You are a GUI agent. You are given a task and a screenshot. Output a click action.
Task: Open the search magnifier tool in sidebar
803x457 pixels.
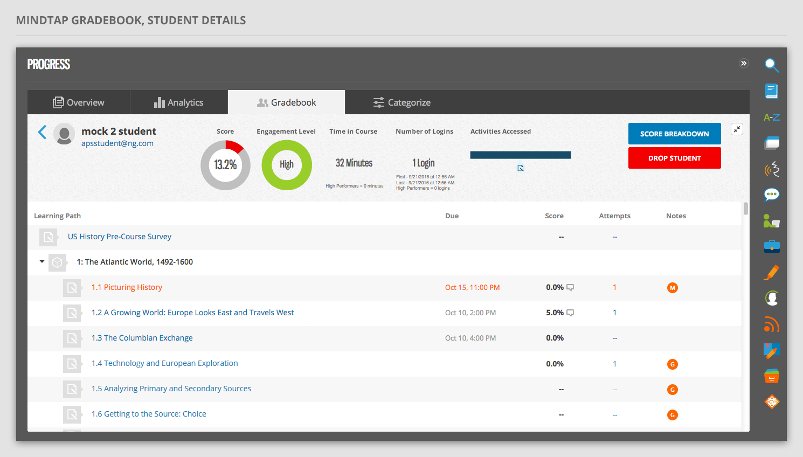coord(771,65)
